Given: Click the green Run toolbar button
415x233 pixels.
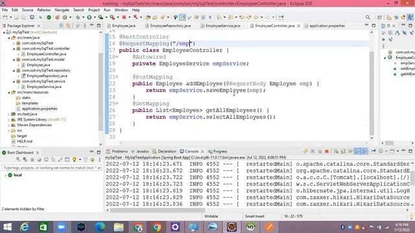Looking at the screenshot, I should 89,17.
